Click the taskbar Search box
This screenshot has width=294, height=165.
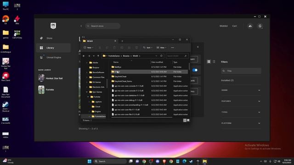coord(110,161)
